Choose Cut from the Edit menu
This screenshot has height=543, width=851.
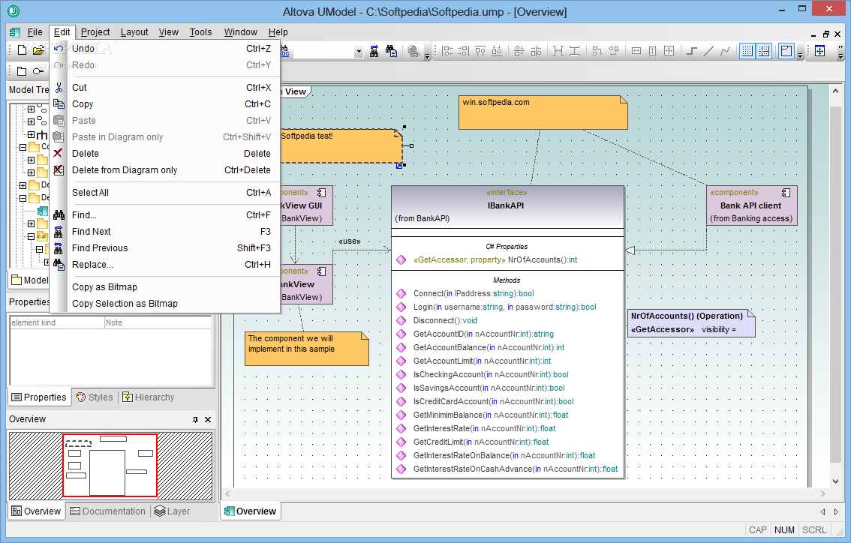coord(164,87)
